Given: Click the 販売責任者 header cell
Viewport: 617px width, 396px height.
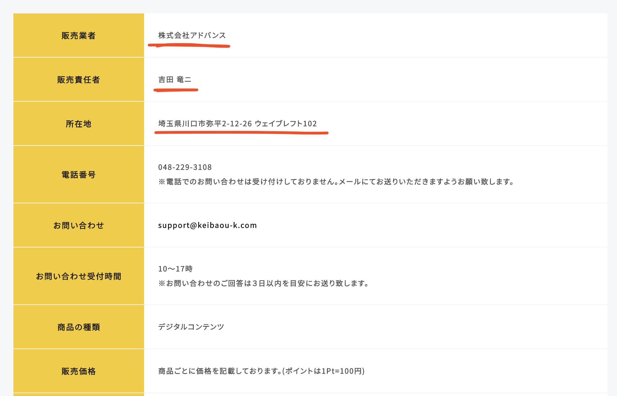Looking at the screenshot, I should [78, 80].
